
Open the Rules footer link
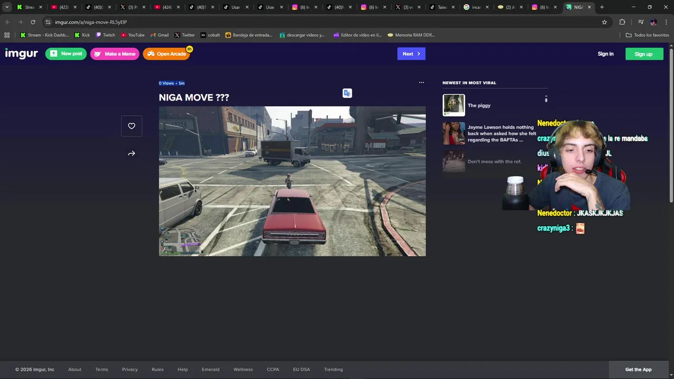(x=157, y=370)
